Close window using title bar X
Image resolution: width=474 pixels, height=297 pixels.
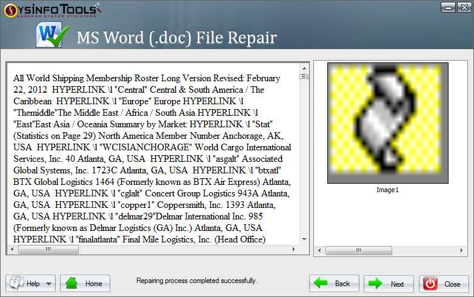coord(464,7)
